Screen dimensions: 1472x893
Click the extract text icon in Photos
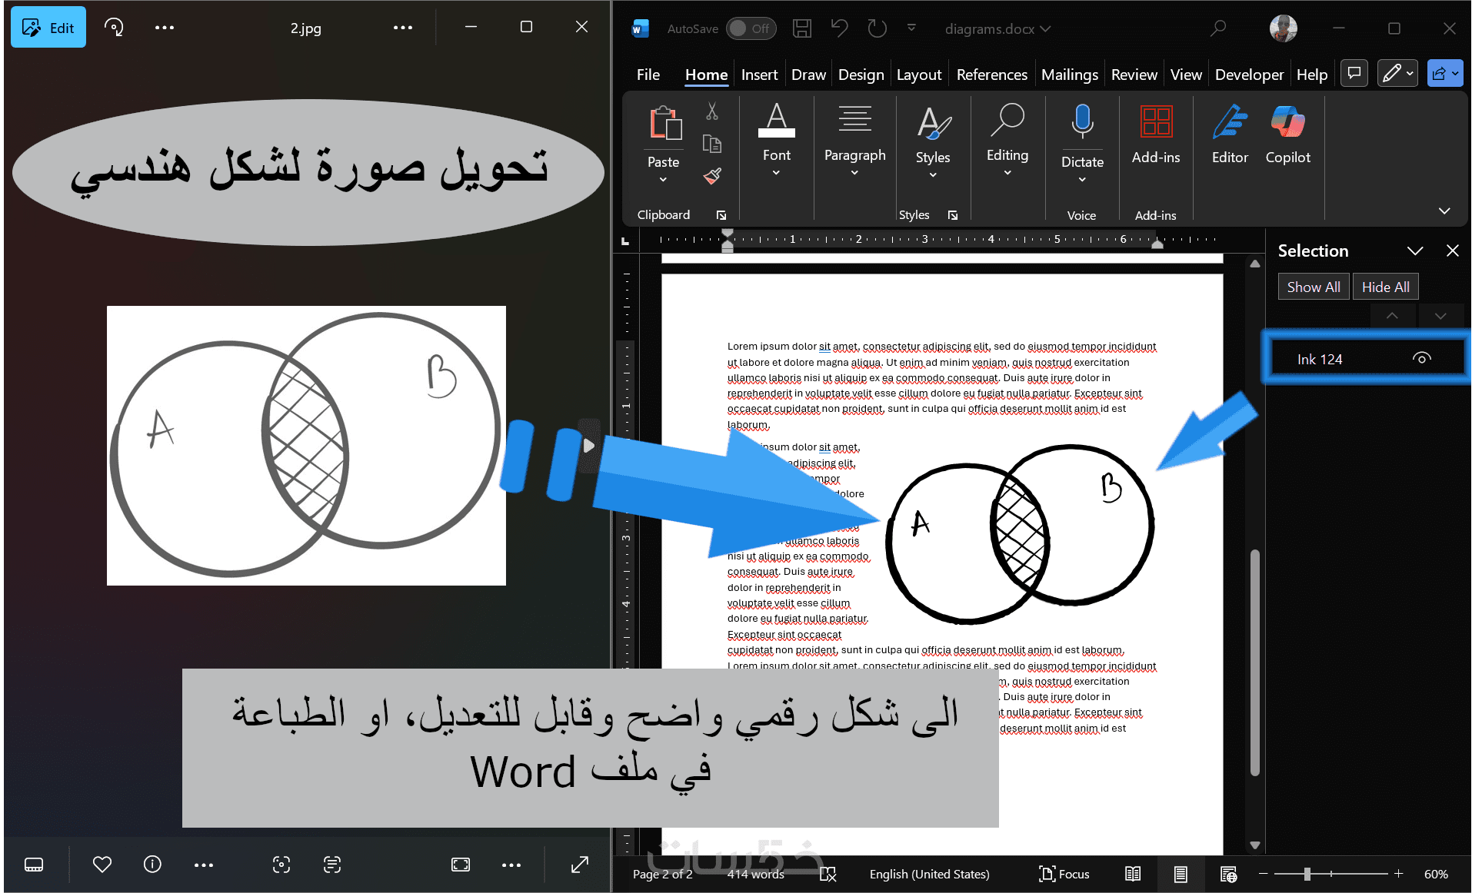click(332, 865)
